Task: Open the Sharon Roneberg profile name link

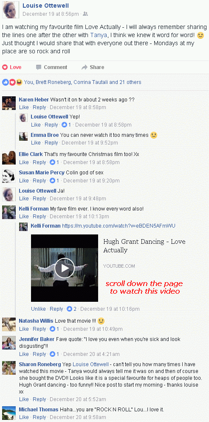Action: (40, 364)
